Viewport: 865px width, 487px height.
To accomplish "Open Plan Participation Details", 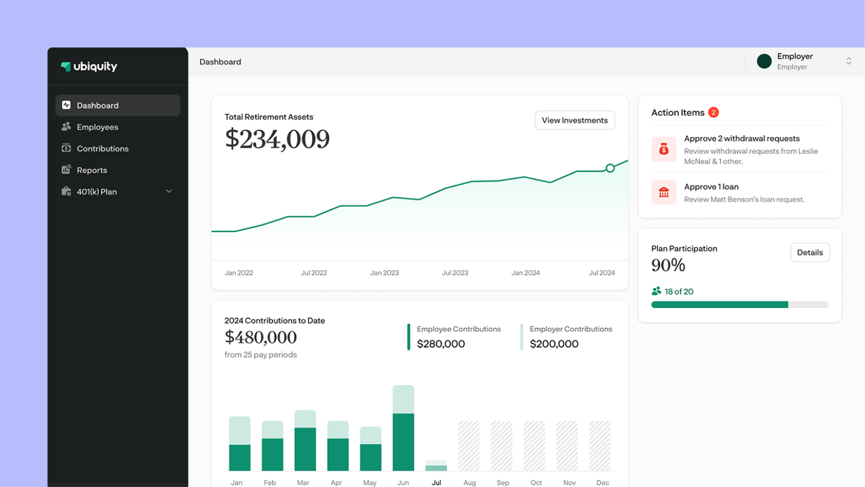I will point(810,252).
